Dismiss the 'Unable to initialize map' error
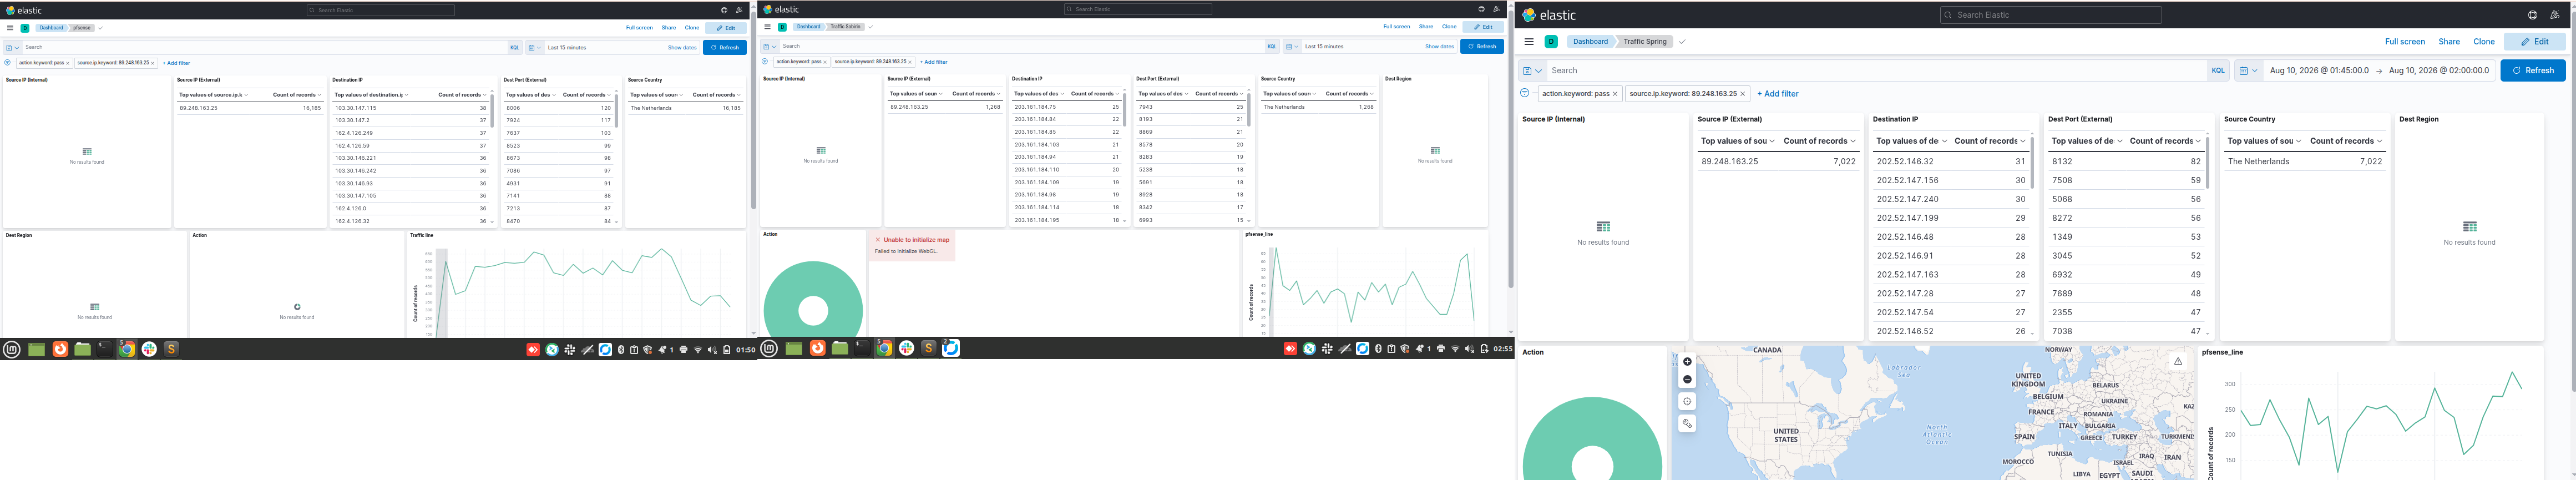The height and width of the screenshot is (480, 2576). coord(878,240)
